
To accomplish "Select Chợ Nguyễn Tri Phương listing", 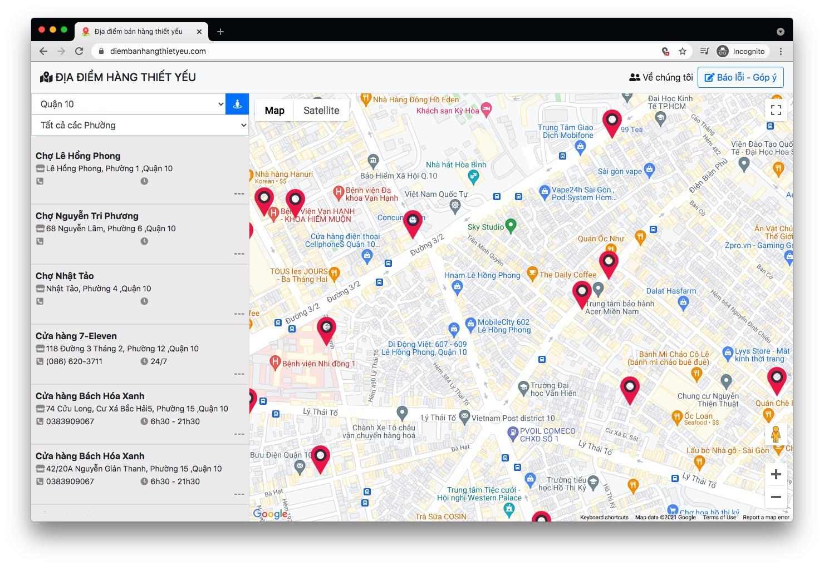I will click(x=140, y=234).
